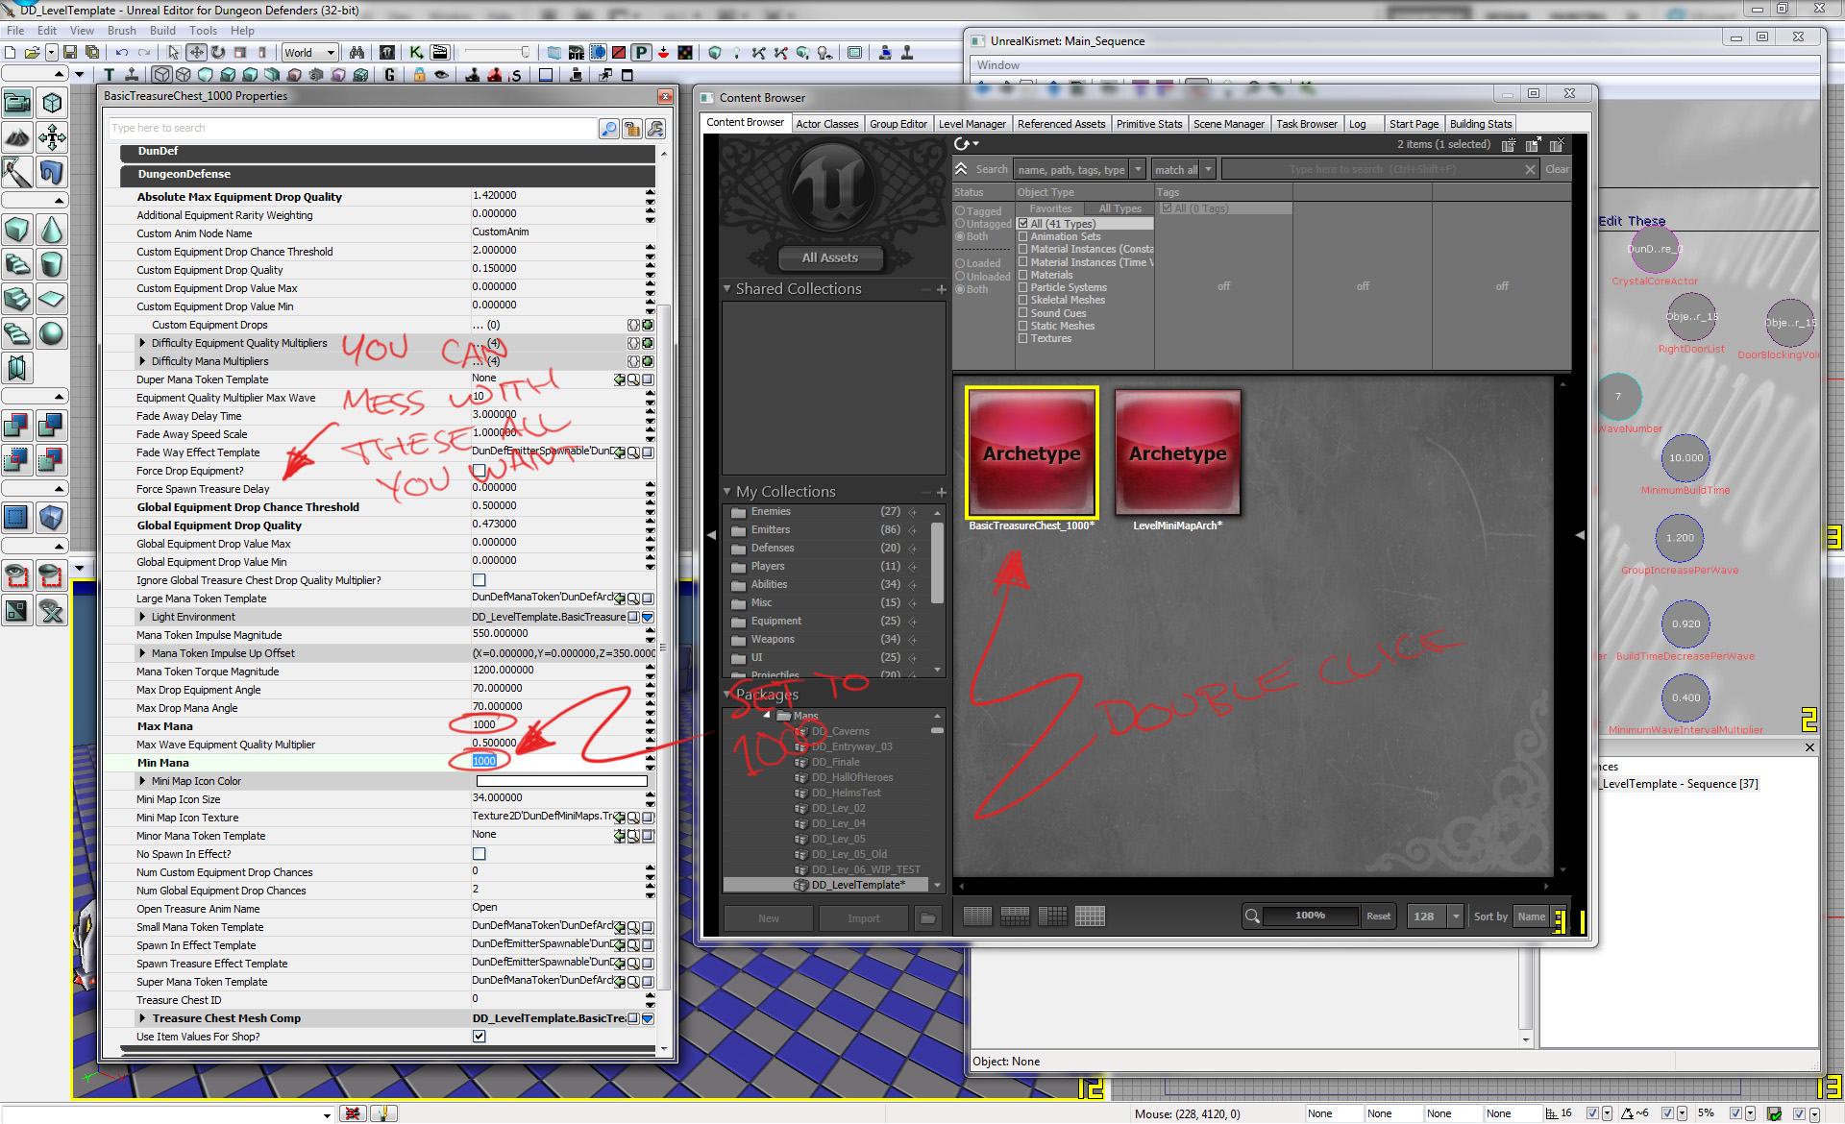This screenshot has height=1124, width=1845.
Task: Click Reset next to the zoom percentage
Action: click(x=1378, y=916)
